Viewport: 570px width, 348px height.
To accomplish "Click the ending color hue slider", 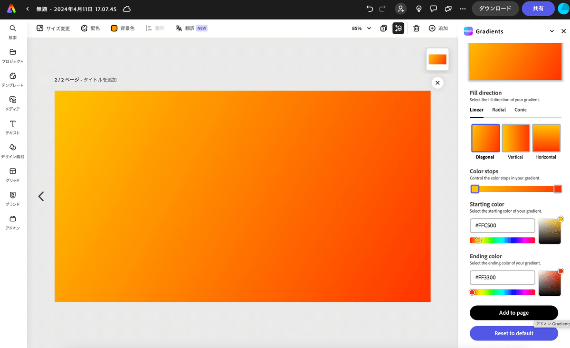I will tap(502, 292).
